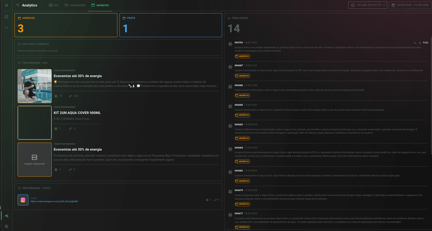Click ANÚNCIO tag under conversation 004684
Viewport: 432px width, 231px height.
click(242, 161)
